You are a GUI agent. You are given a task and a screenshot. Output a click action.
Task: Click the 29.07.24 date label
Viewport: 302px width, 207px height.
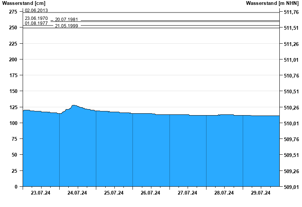pos(260,193)
